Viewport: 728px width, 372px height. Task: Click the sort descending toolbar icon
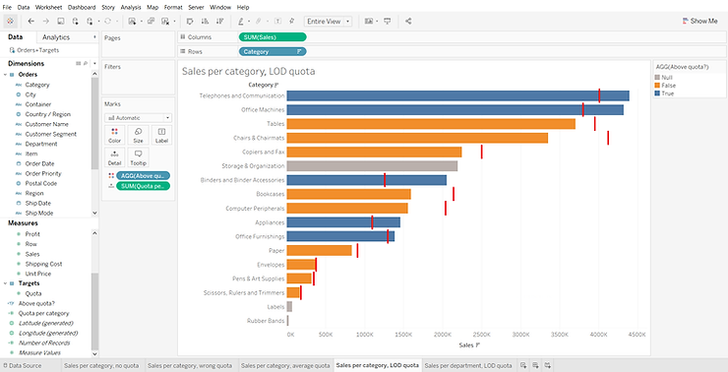click(219, 21)
